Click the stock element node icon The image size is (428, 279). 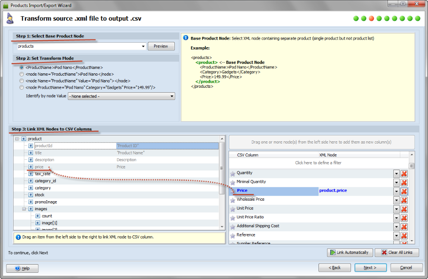click(31, 195)
